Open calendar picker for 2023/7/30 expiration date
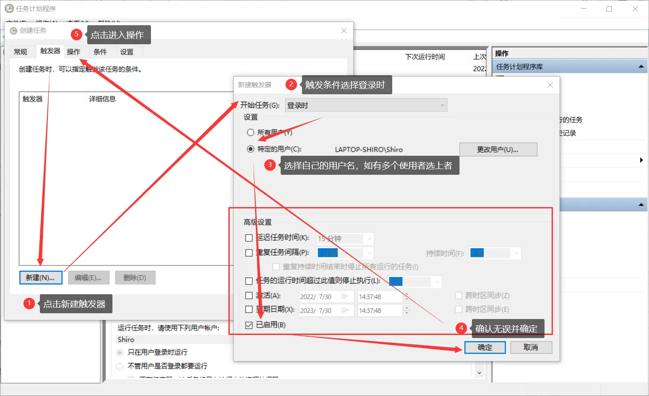 coord(345,311)
